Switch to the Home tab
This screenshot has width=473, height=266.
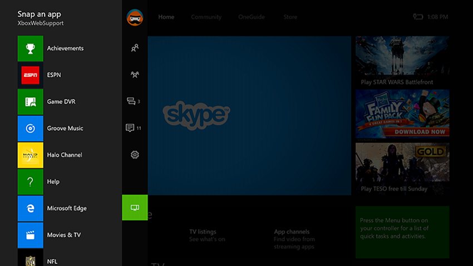tap(166, 17)
